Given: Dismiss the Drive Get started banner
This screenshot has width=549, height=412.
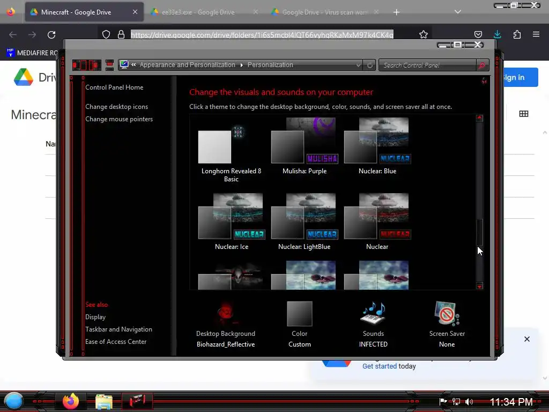Looking at the screenshot, I should (527, 339).
